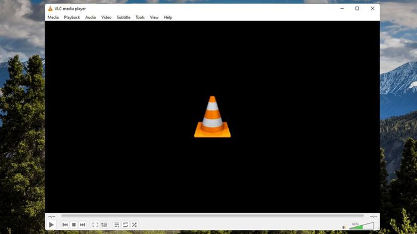Start playback with the Play button
Screen dimensions: 417x234
(x=51, y=224)
